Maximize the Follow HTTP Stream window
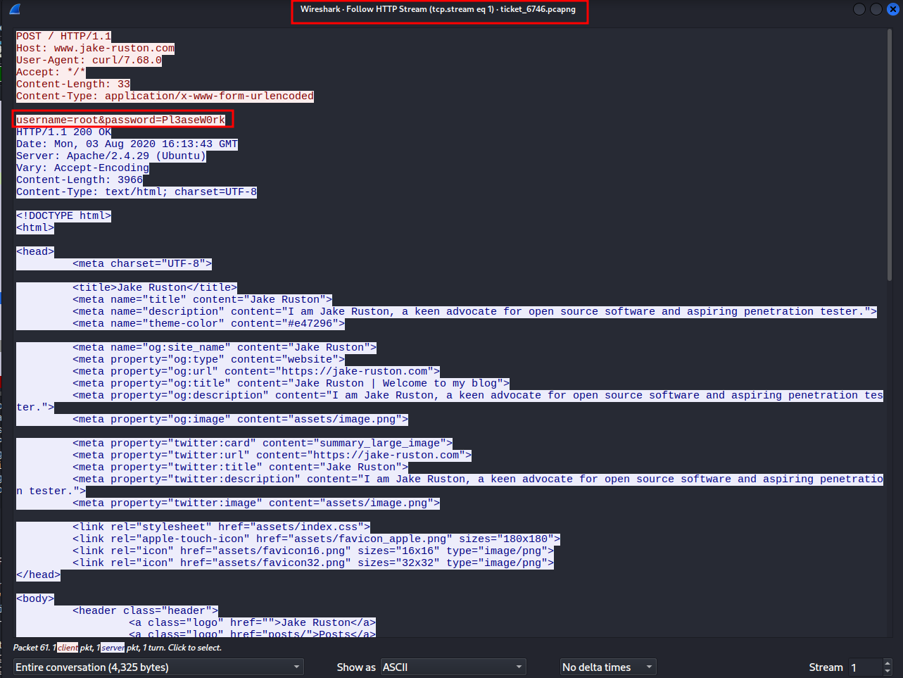Image resolution: width=903 pixels, height=678 pixels. click(x=876, y=9)
